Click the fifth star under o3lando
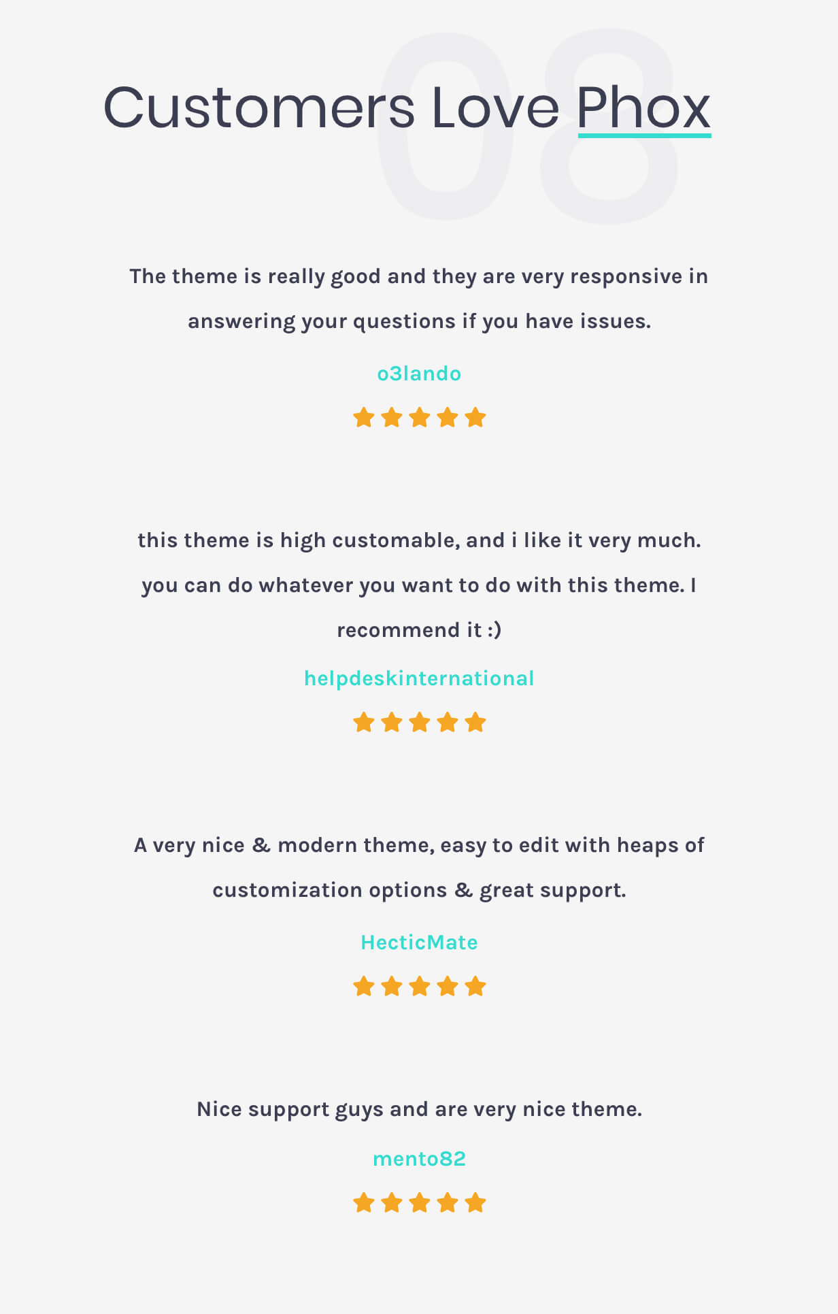Image resolution: width=838 pixels, height=1314 pixels. pos(475,417)
